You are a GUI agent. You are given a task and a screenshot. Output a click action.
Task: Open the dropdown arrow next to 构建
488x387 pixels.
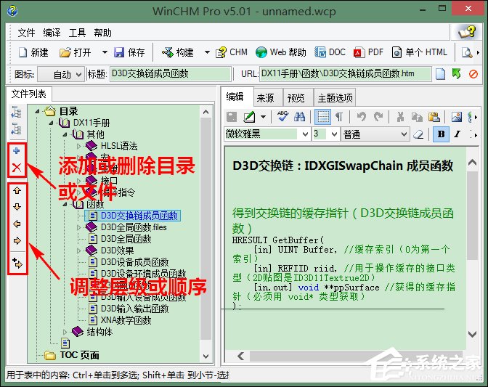[207, 52]
